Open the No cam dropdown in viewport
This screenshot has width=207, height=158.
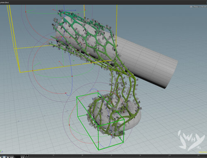(204, 7)
